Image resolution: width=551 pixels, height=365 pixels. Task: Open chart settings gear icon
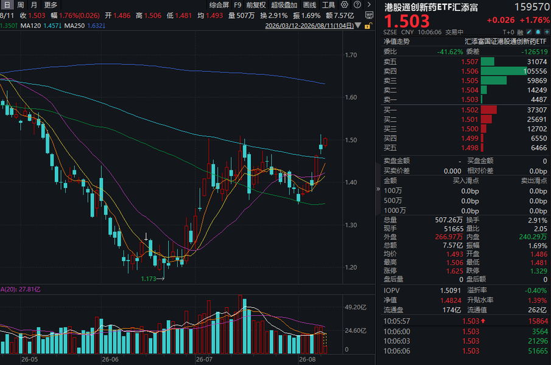[345, 5]
